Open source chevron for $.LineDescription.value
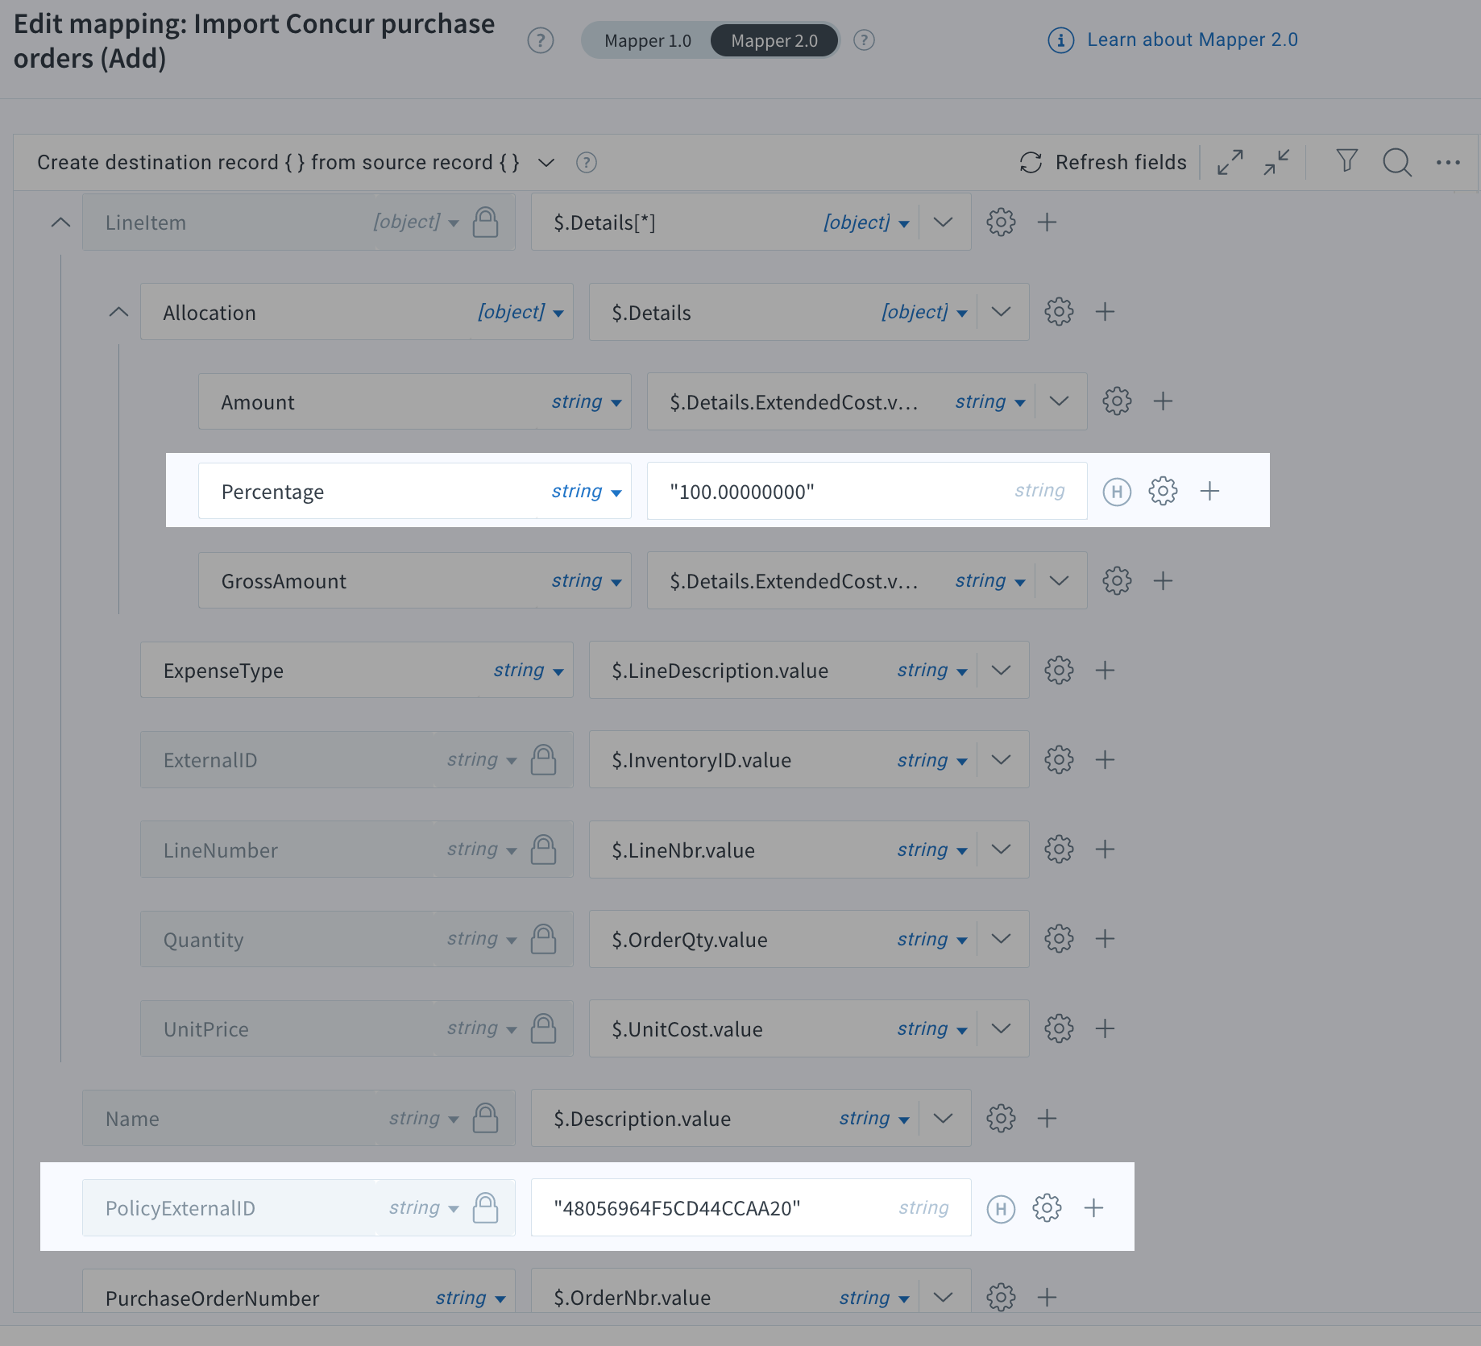The image size is (1481, 1346). (x=1001, y=670)
